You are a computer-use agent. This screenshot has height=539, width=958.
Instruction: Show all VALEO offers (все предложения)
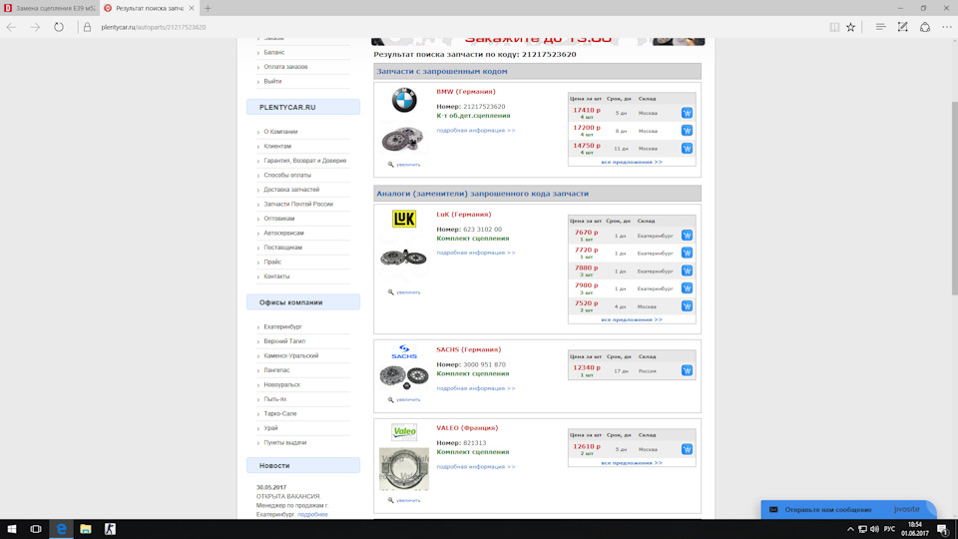pyautogui.click(x=631, y=463)
